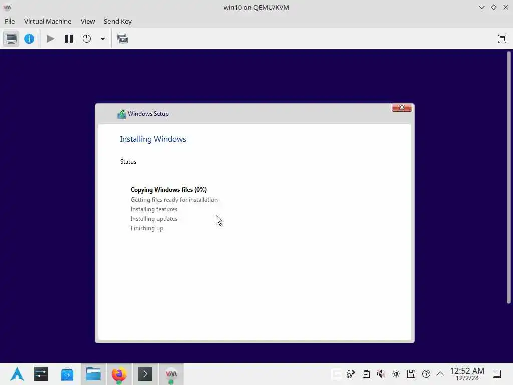Open the brightness tray icon
This screenshot has width=513, height=385.
pyautogui.click(x=396, y=374)
